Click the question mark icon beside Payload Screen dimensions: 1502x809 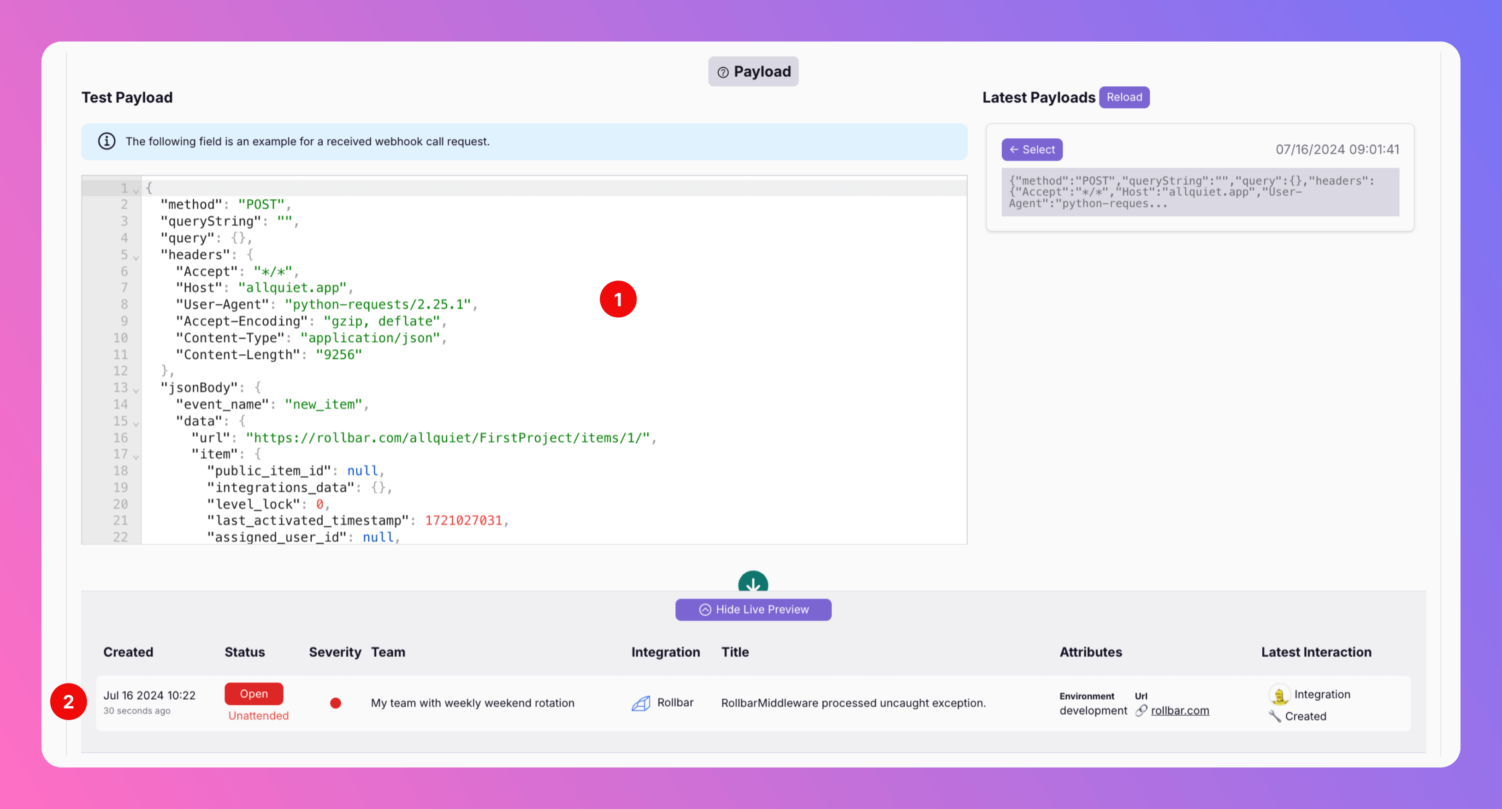[x=723, y=72]
